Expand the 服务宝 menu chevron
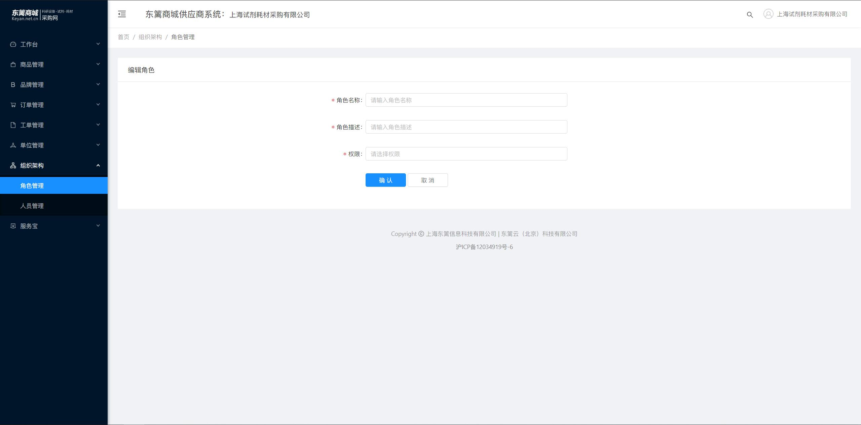 (98, 225)
